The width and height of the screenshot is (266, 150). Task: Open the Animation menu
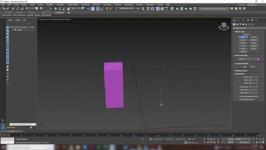(x=60, y=5)
